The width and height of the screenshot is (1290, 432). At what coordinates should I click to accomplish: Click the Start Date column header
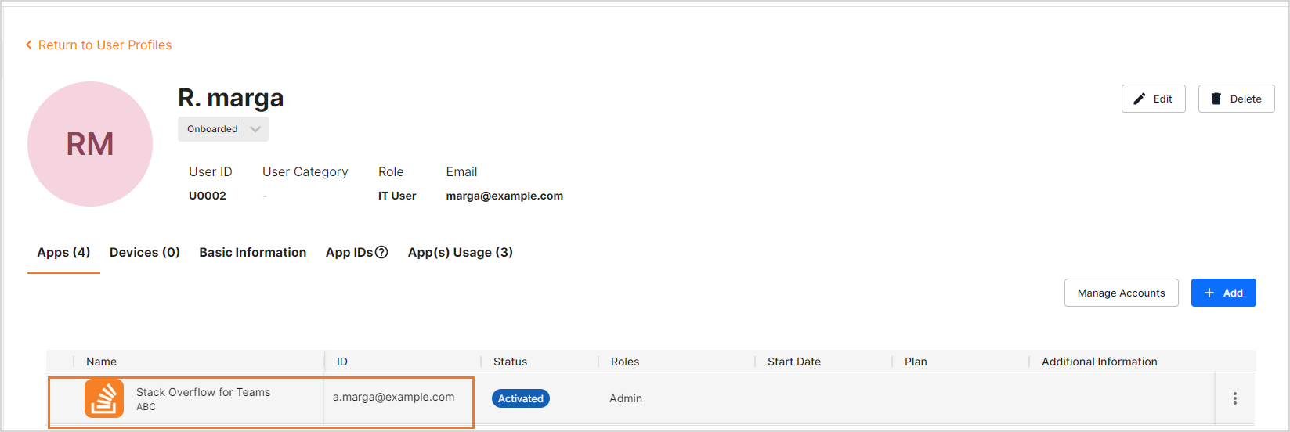[x=794, y=362]
